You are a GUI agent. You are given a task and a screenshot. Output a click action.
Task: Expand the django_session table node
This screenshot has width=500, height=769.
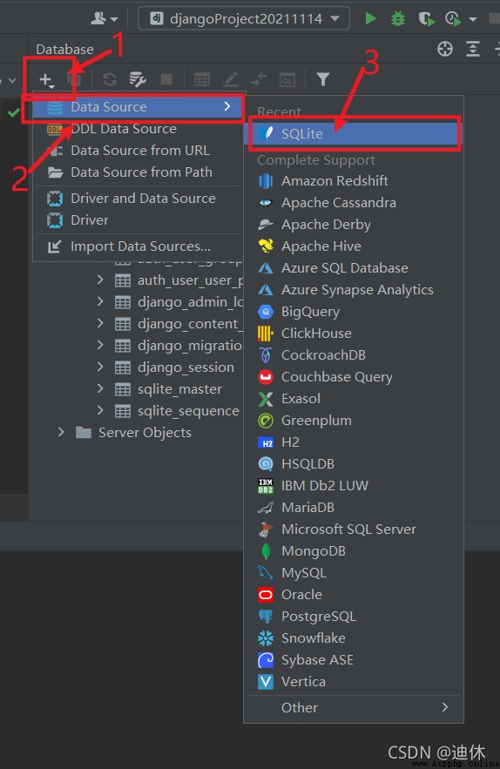pyautogui.click(x=100, y=367)
